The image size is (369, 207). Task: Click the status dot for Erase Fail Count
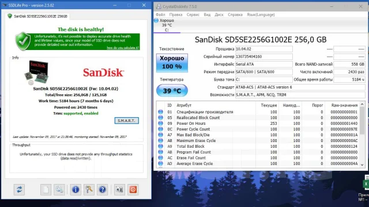[160, 158]
